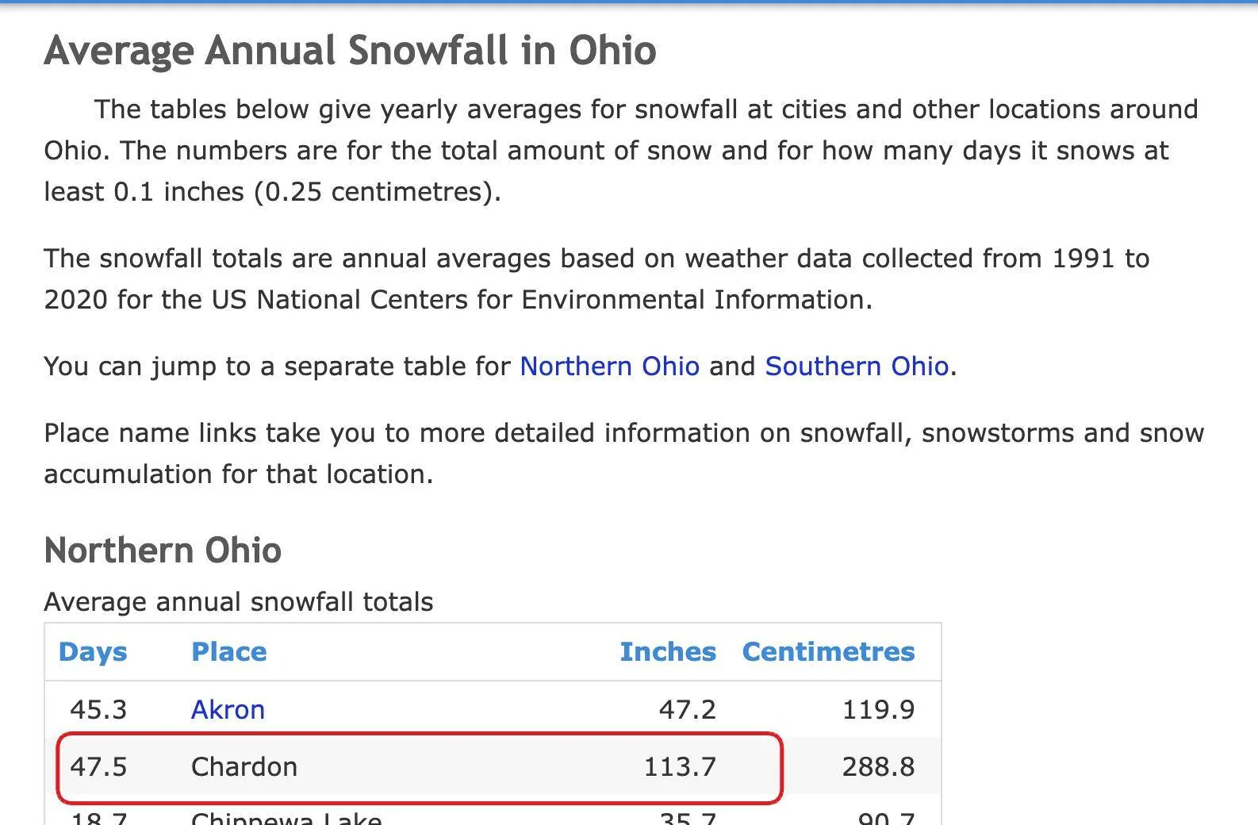Click Chardon's 47.5 days value
Screen dimensions: 1258x825
pos(98,767)
